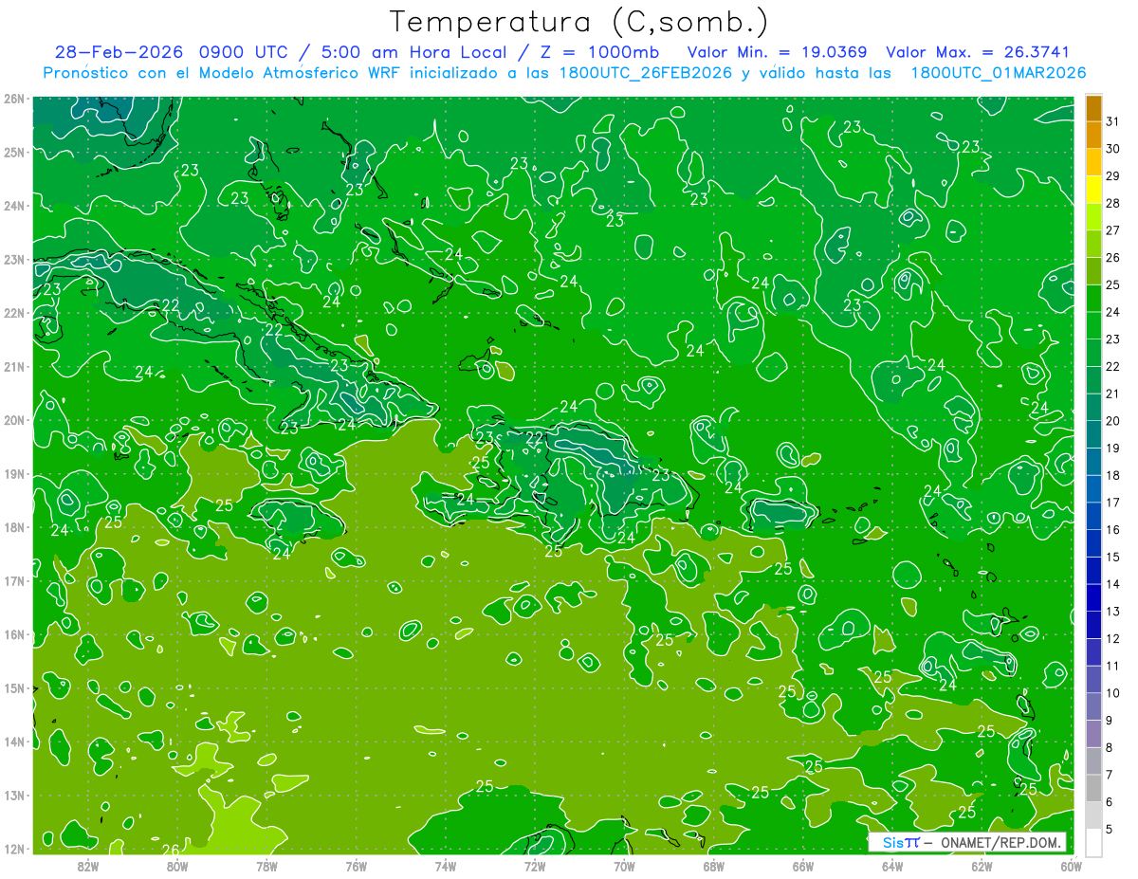The height and width of the screenshot is (879, 1138).
Task: Select the date text "28-Feb-2026"
Action: pos(119,52)
